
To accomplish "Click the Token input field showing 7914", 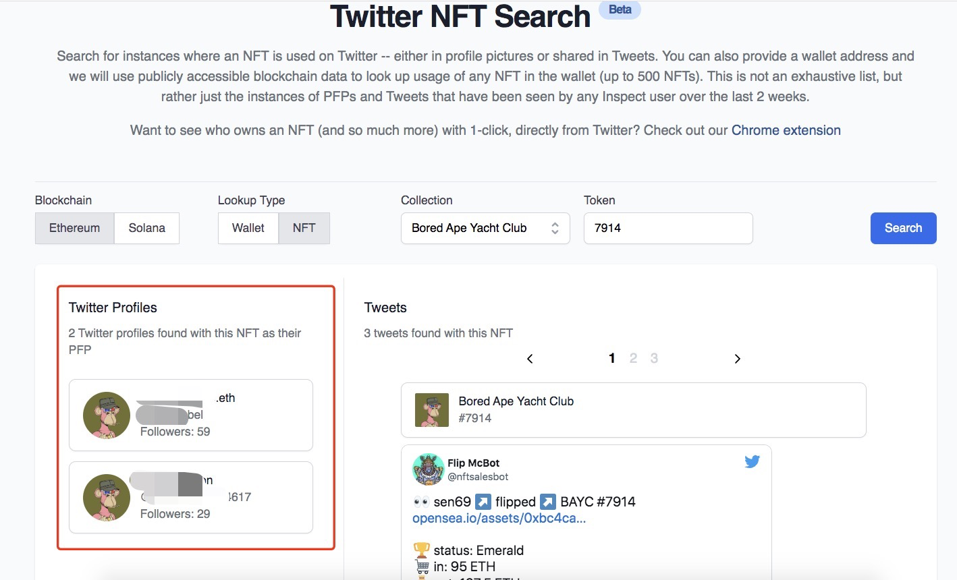I will [668, 228].
